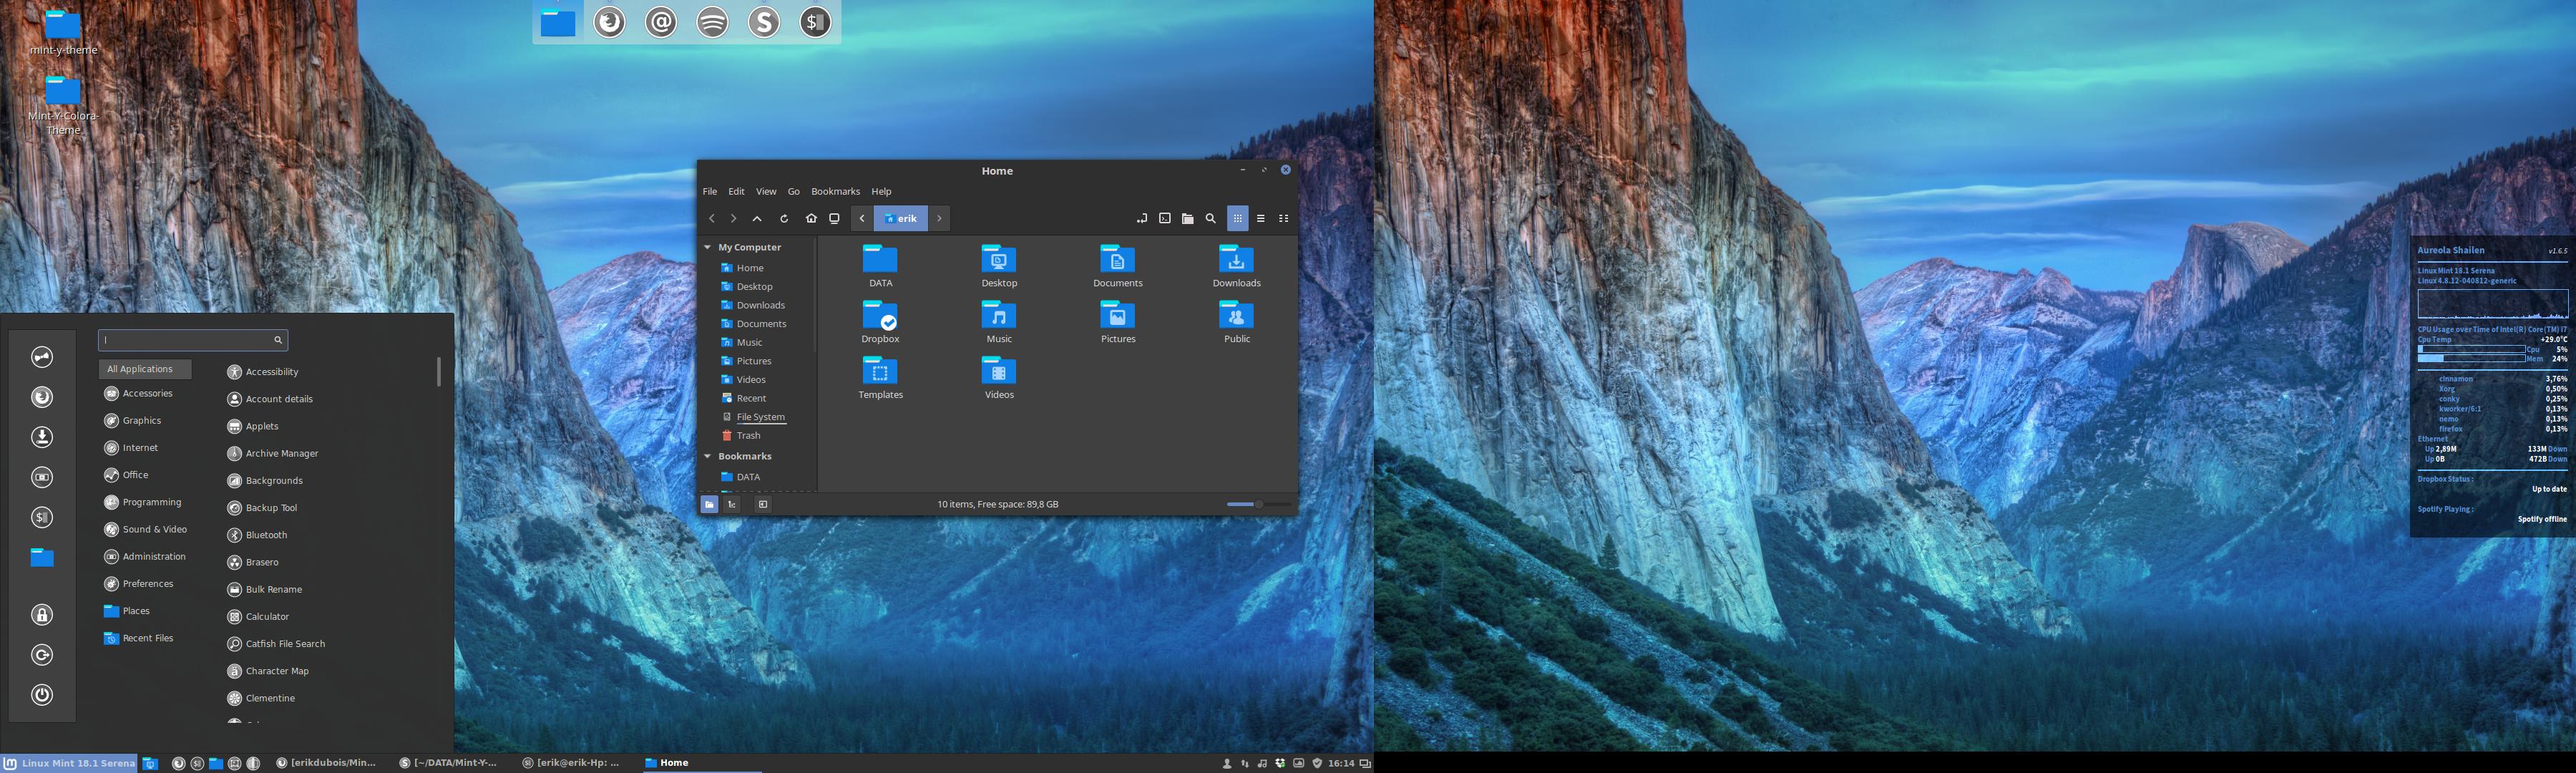Switch to icon view mode
The width and height of the screenshot is (2576, 773).
1238,218
